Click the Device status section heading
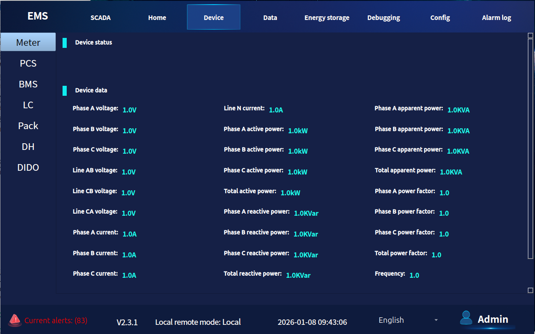The height and width of the screenshot is (334, 535). click(93, 42)
